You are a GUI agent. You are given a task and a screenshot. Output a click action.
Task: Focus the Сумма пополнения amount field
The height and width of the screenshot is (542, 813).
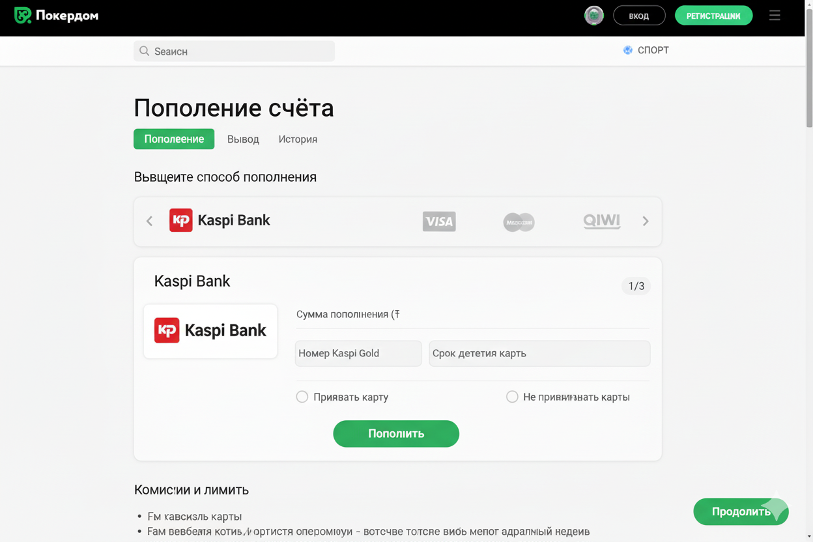473,315
